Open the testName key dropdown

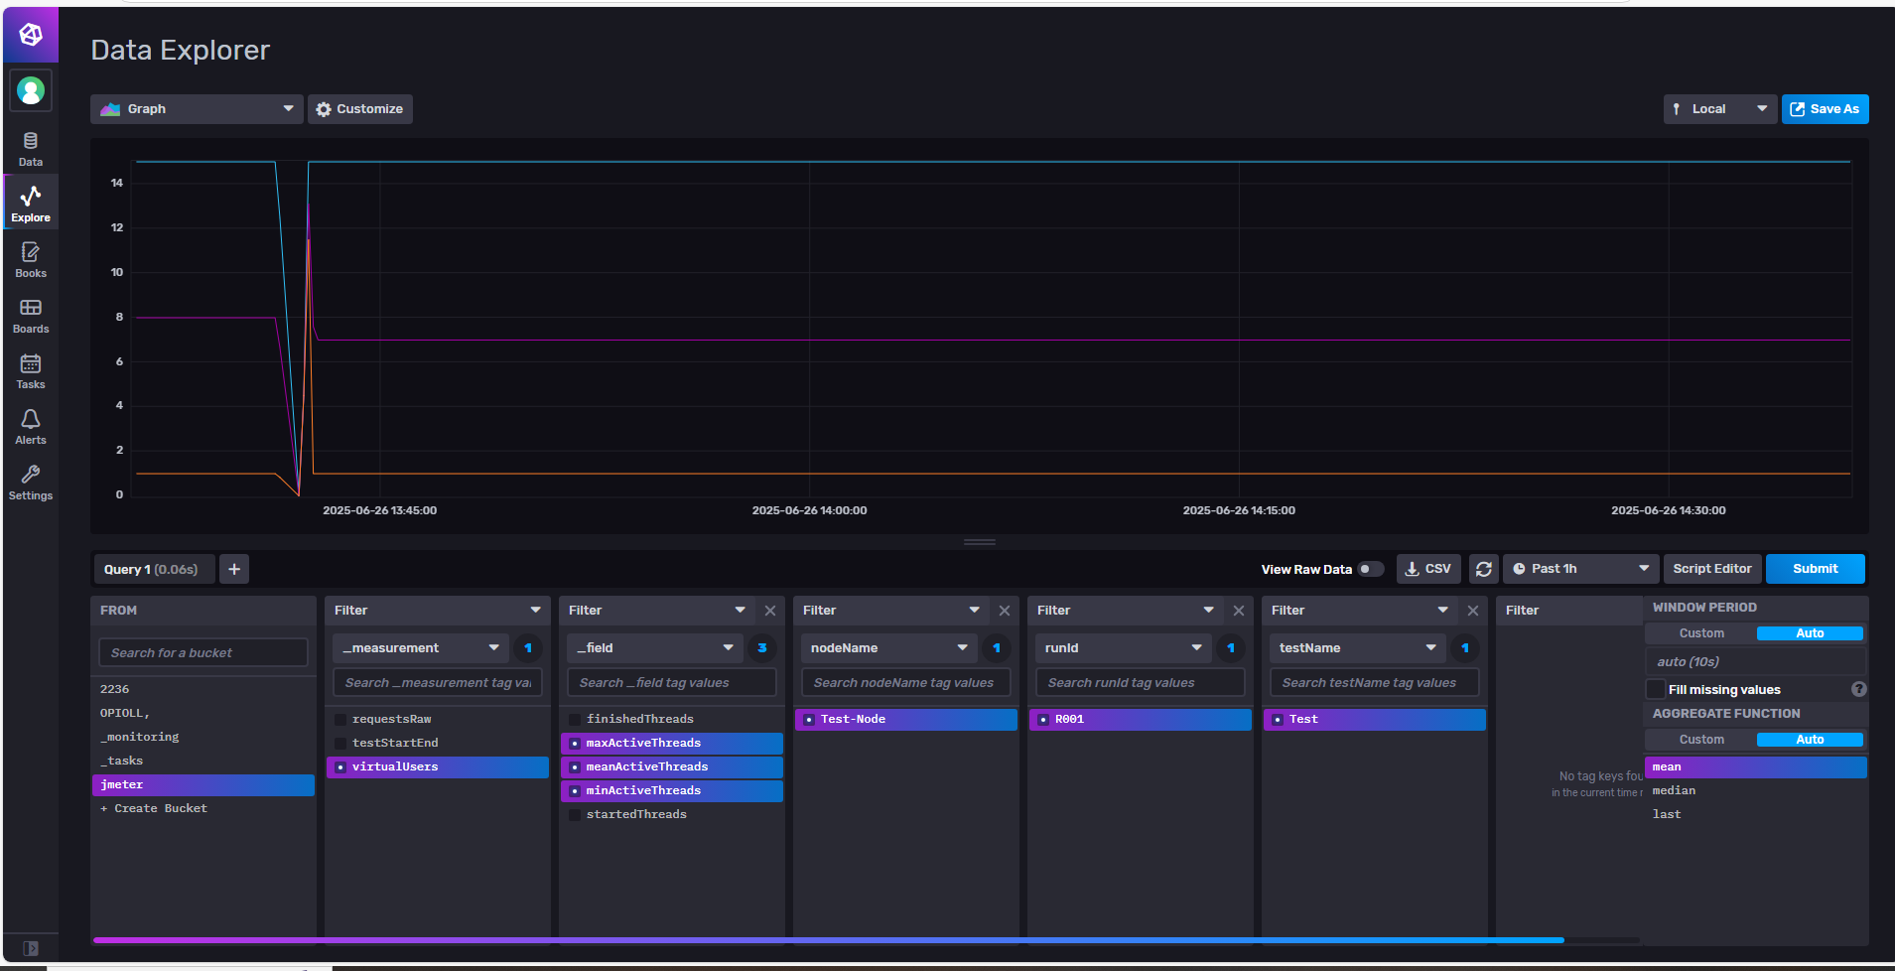[1358, 648]
